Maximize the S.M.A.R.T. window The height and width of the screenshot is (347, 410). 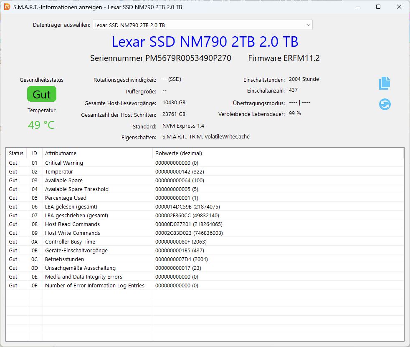tap(378, 7)
